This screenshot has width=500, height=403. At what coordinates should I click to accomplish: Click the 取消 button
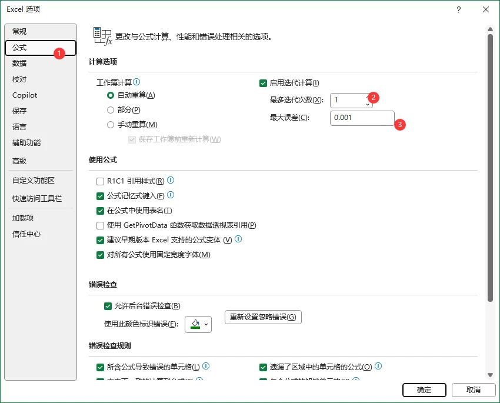click(x=474, y=390)
